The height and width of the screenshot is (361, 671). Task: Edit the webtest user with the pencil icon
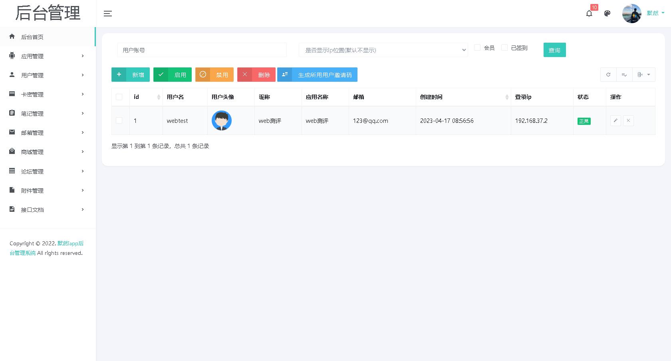click(x=615, y=120)
